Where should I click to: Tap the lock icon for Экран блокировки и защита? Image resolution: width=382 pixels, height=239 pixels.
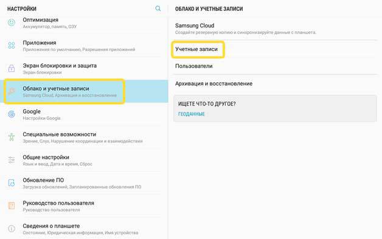pos(12,68)
